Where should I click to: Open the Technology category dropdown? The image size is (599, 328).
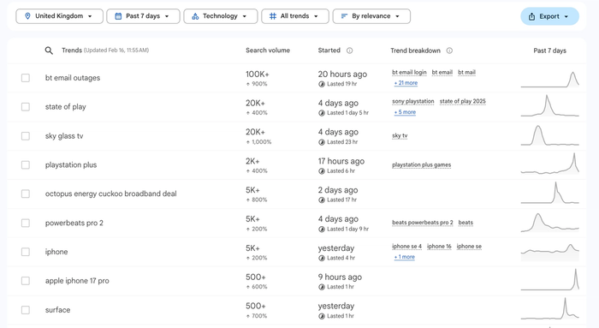(221, 16)
